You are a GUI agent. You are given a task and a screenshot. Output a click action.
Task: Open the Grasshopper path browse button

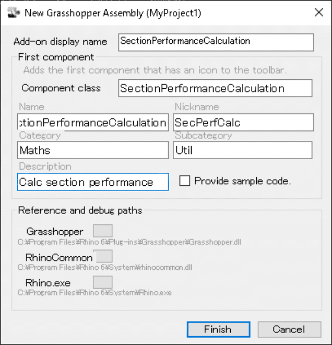click(x=102, y=231)
